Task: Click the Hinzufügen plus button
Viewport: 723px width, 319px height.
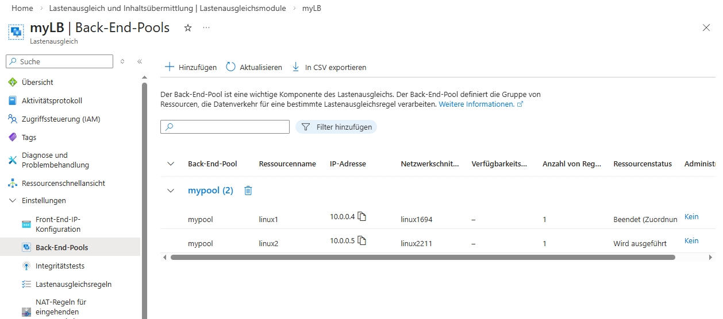Action: click(170, 67)
